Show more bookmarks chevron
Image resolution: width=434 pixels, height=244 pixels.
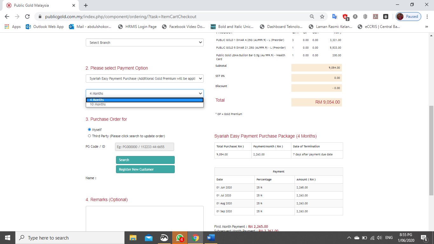pos(427,27)
